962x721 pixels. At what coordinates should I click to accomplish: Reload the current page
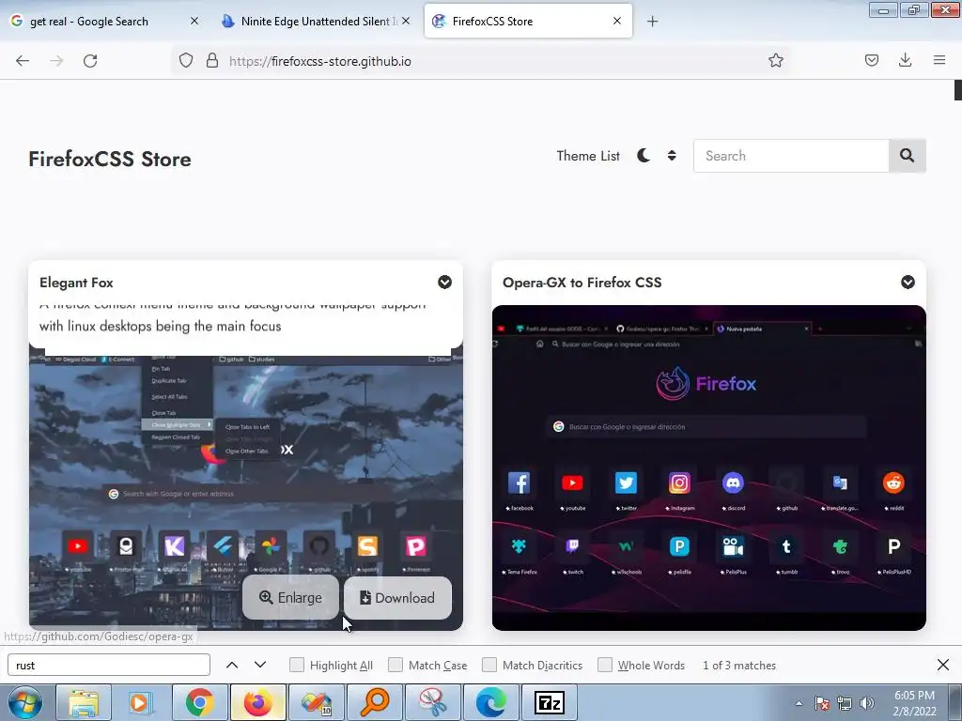[90, 61]
